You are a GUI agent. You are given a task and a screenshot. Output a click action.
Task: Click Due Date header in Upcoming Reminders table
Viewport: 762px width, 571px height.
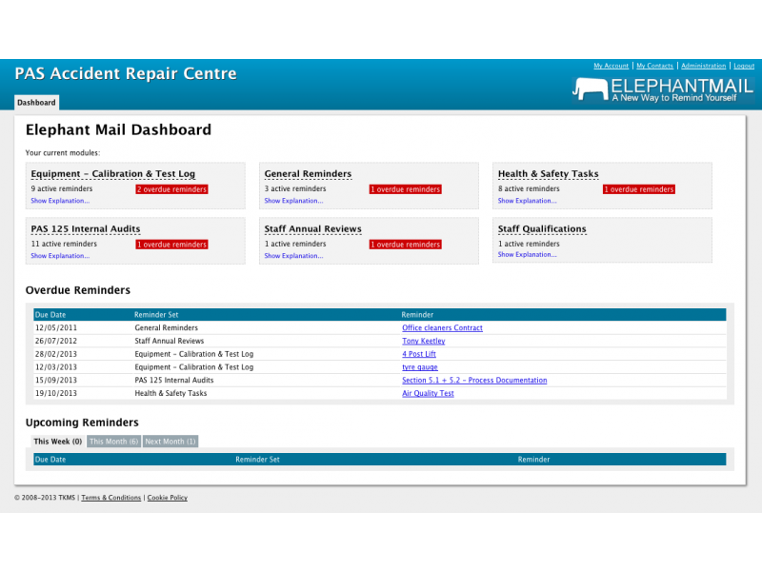coord(50,460)
